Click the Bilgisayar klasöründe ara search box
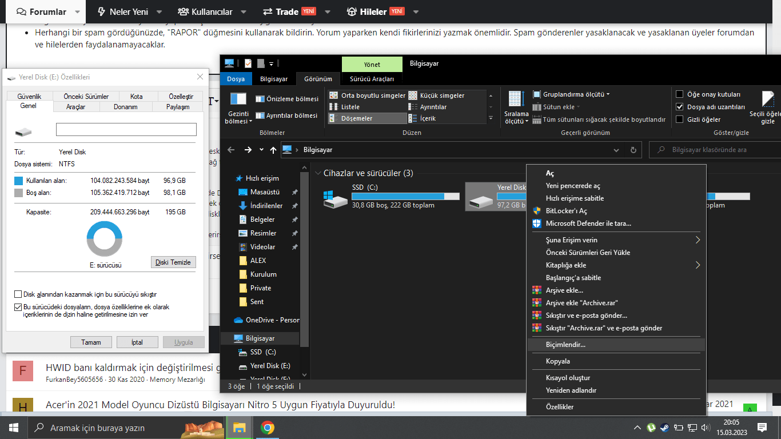The image size is (781, 439). pos(715,150)
